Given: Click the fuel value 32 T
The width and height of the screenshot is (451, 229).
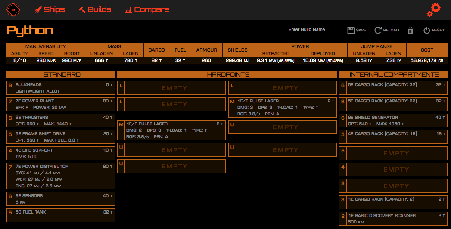Looking at the screenshot, I should pyautogui.click(x=180, y=60).
